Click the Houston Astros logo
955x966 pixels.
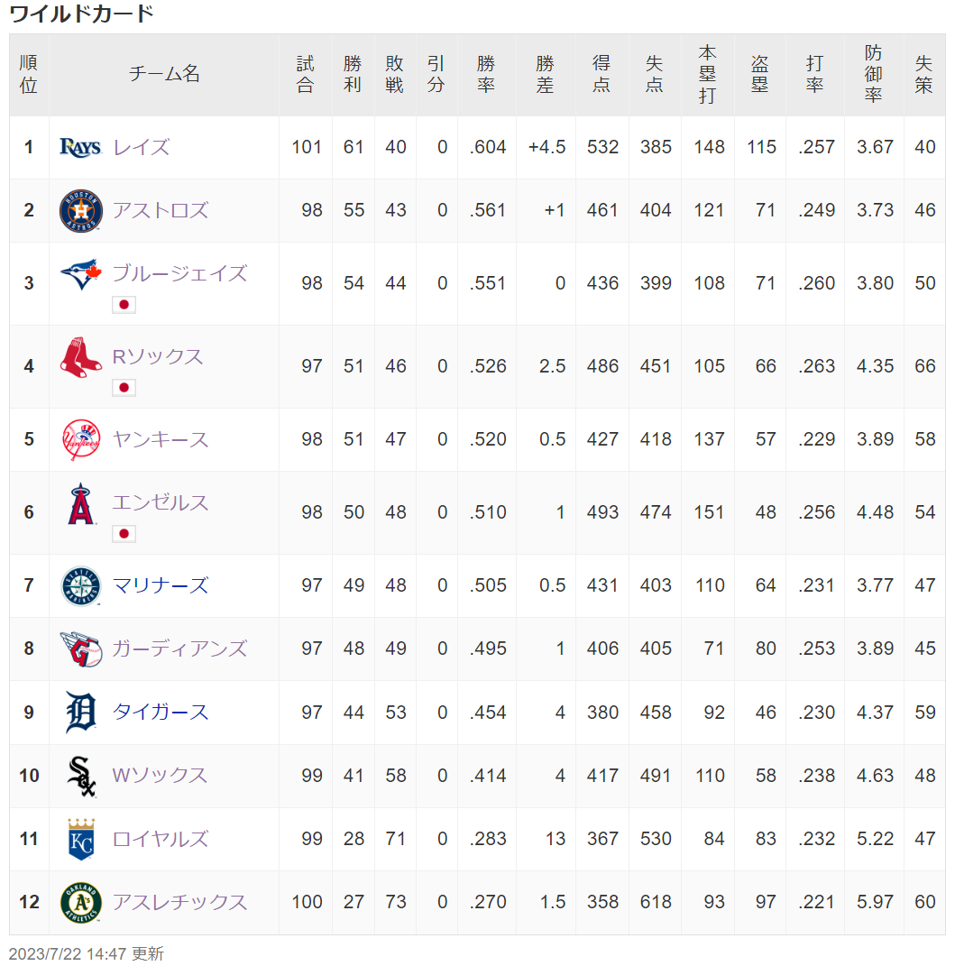coord(81,211)
